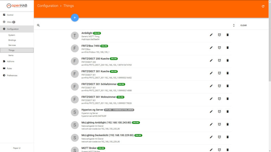Screen dimensions: 271x152
Task: Select Things submenu item
Action: 17,50
